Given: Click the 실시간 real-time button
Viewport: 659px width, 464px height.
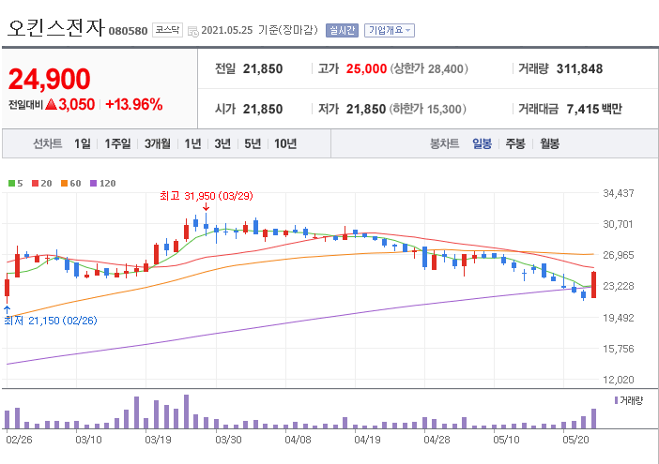Looking at the screenshot, I should tap(342, 30).
